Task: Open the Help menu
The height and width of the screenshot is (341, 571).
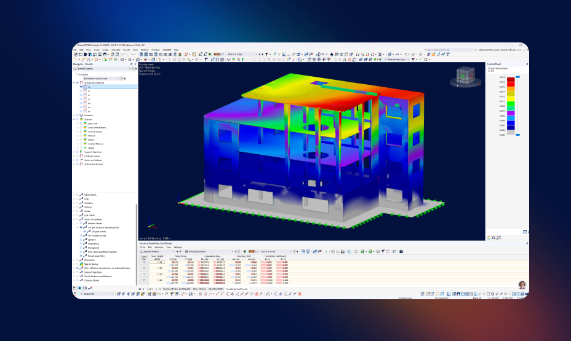Action: coord(176,50)
